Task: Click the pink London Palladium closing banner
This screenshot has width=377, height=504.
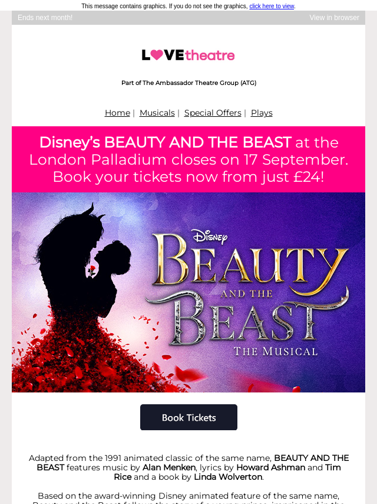Action: 188,159
